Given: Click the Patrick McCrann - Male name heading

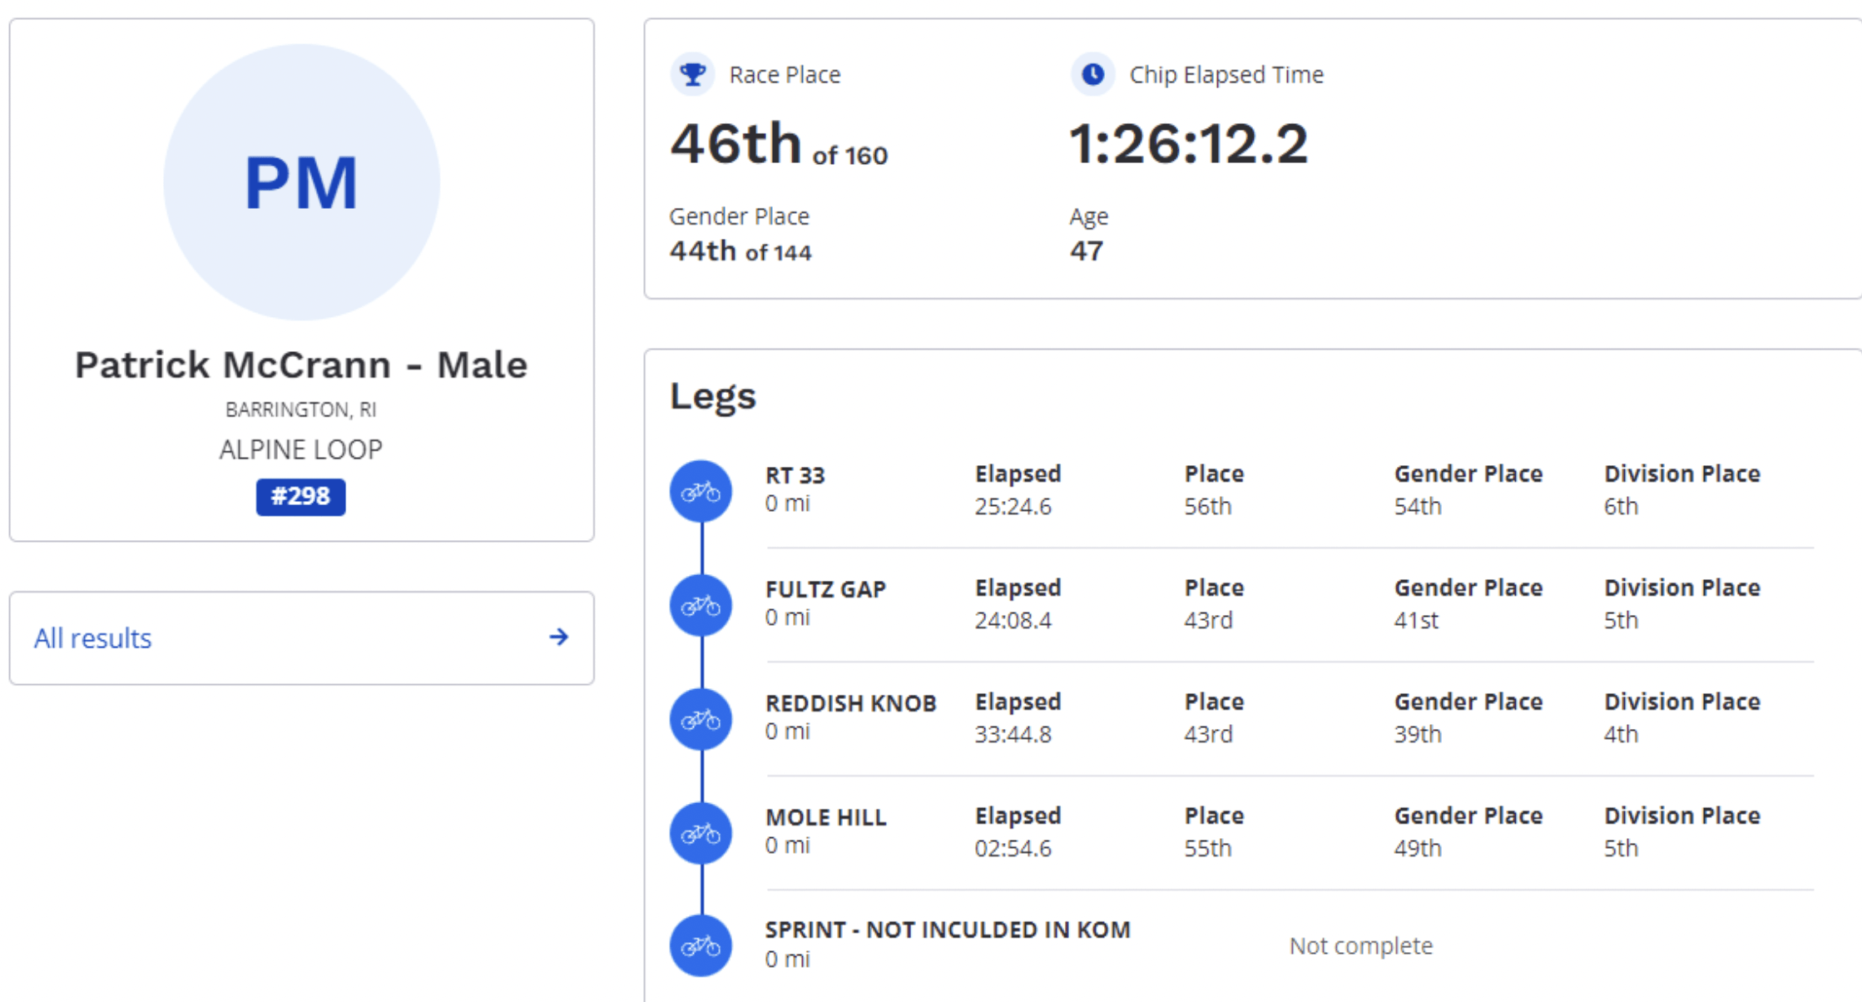Looking at the screenshot, I should point(301,365).
